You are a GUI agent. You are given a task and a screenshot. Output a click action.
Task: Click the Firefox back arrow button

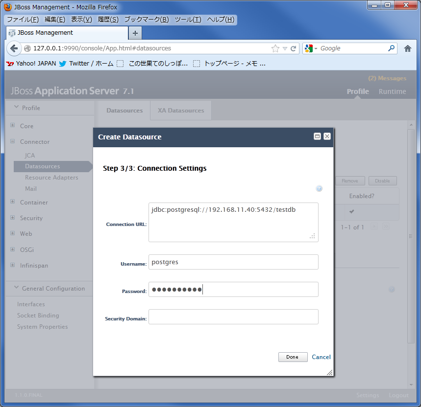[14, 48]
